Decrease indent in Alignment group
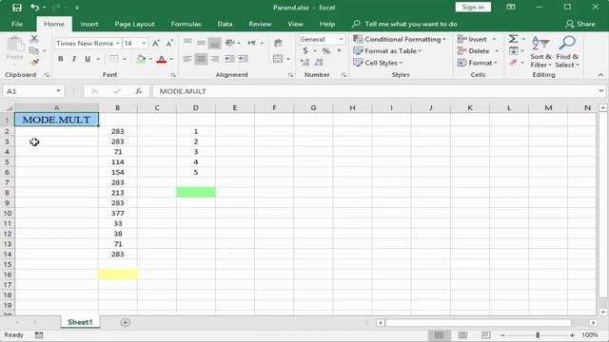This screenshot has width=609, height=342. pos(229,59)
